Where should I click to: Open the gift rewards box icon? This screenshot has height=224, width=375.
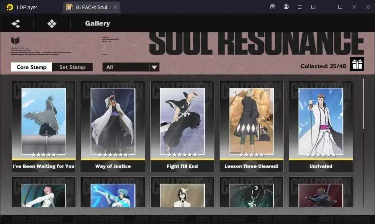click(x=357, y=64)
